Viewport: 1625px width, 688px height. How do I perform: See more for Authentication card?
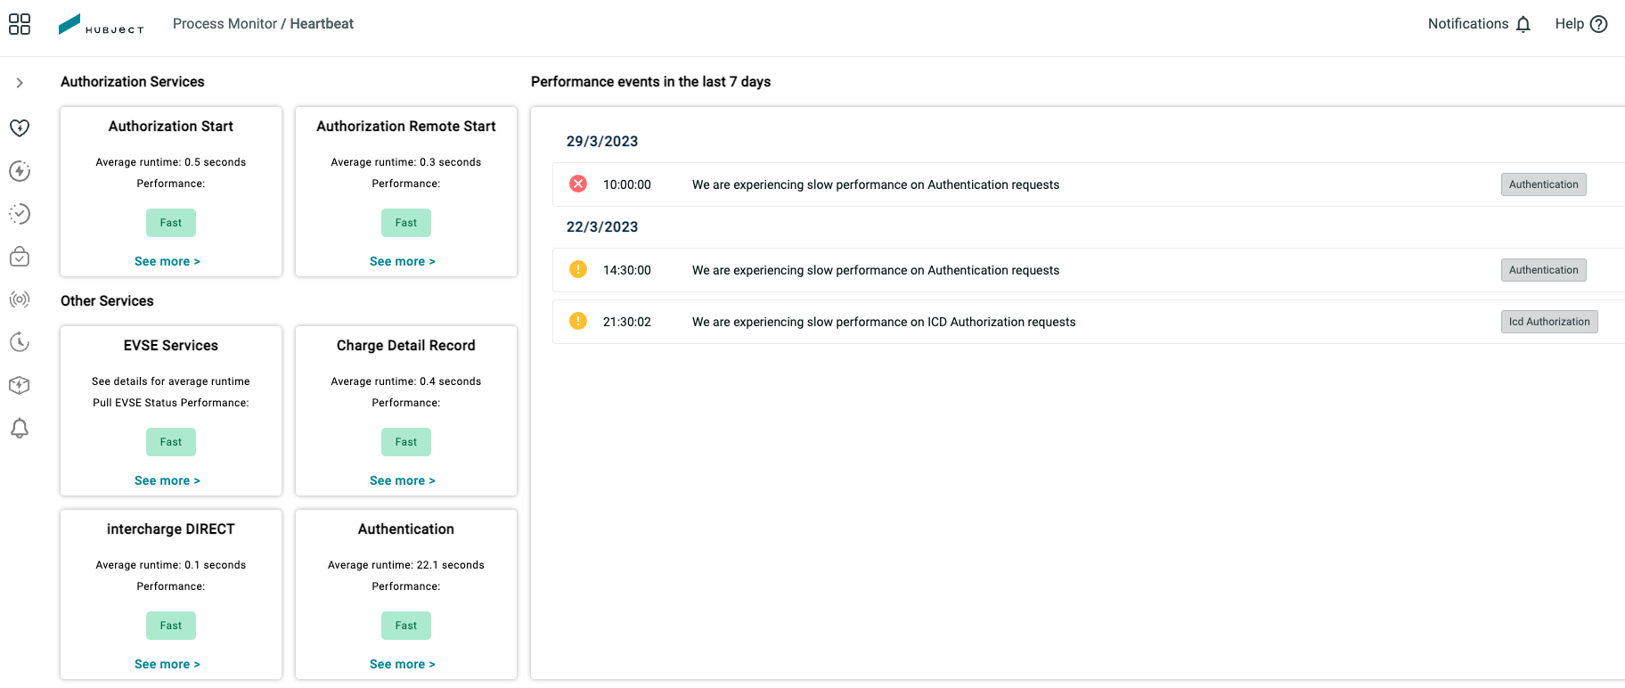(x=403, y=664)
